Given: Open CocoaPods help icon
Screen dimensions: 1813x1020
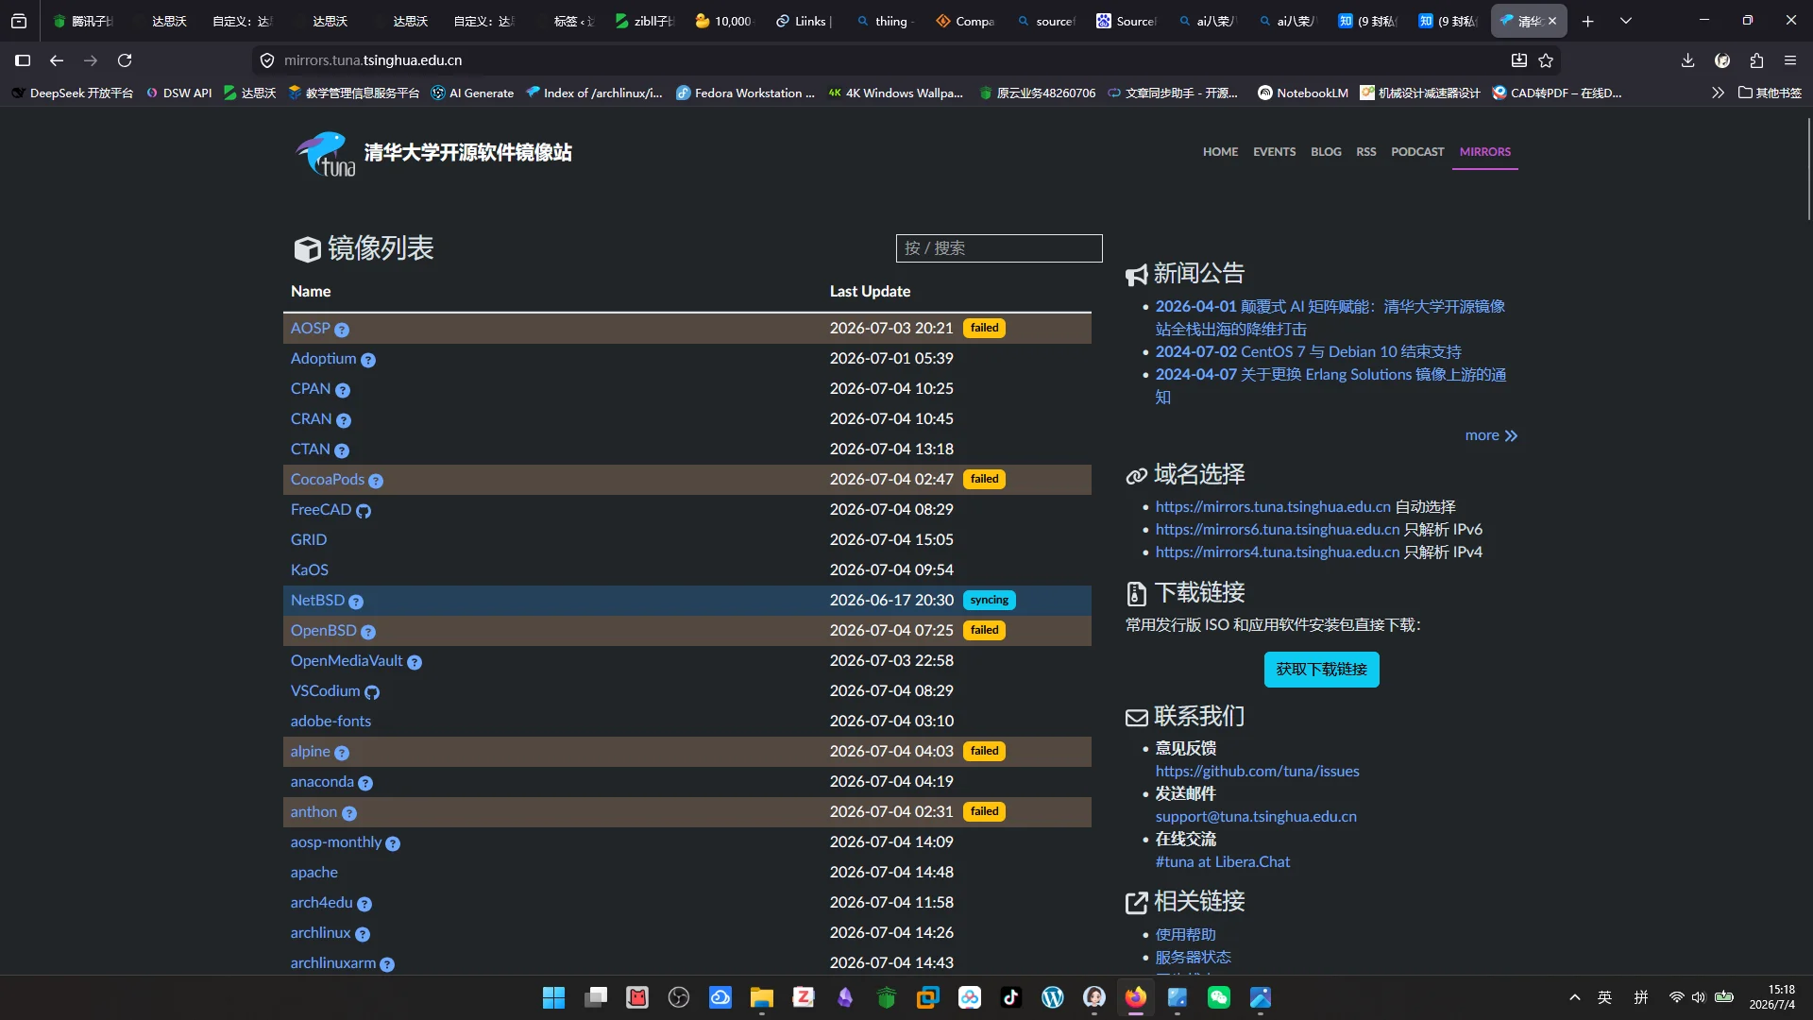Looking at the screenshot, I should pyautogui.click(x=376, y=481).
